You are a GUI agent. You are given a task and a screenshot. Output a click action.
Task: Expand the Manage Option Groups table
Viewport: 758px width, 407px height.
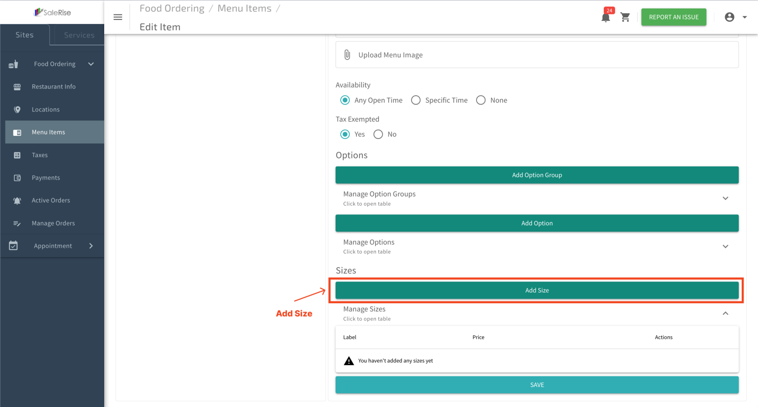tap(725, 199)
